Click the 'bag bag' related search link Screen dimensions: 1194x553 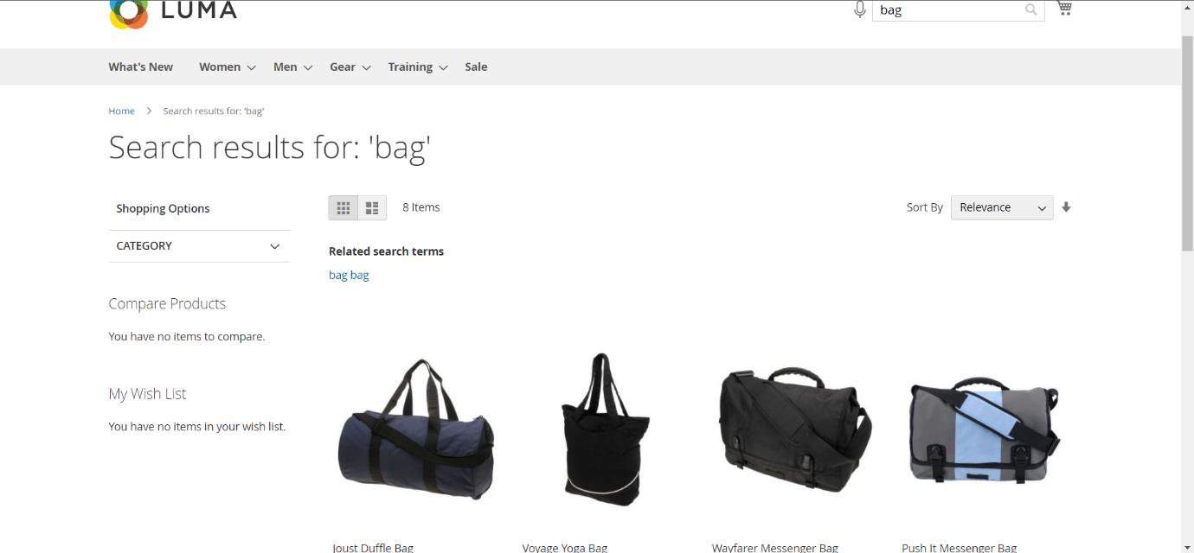tap(349, 275)
